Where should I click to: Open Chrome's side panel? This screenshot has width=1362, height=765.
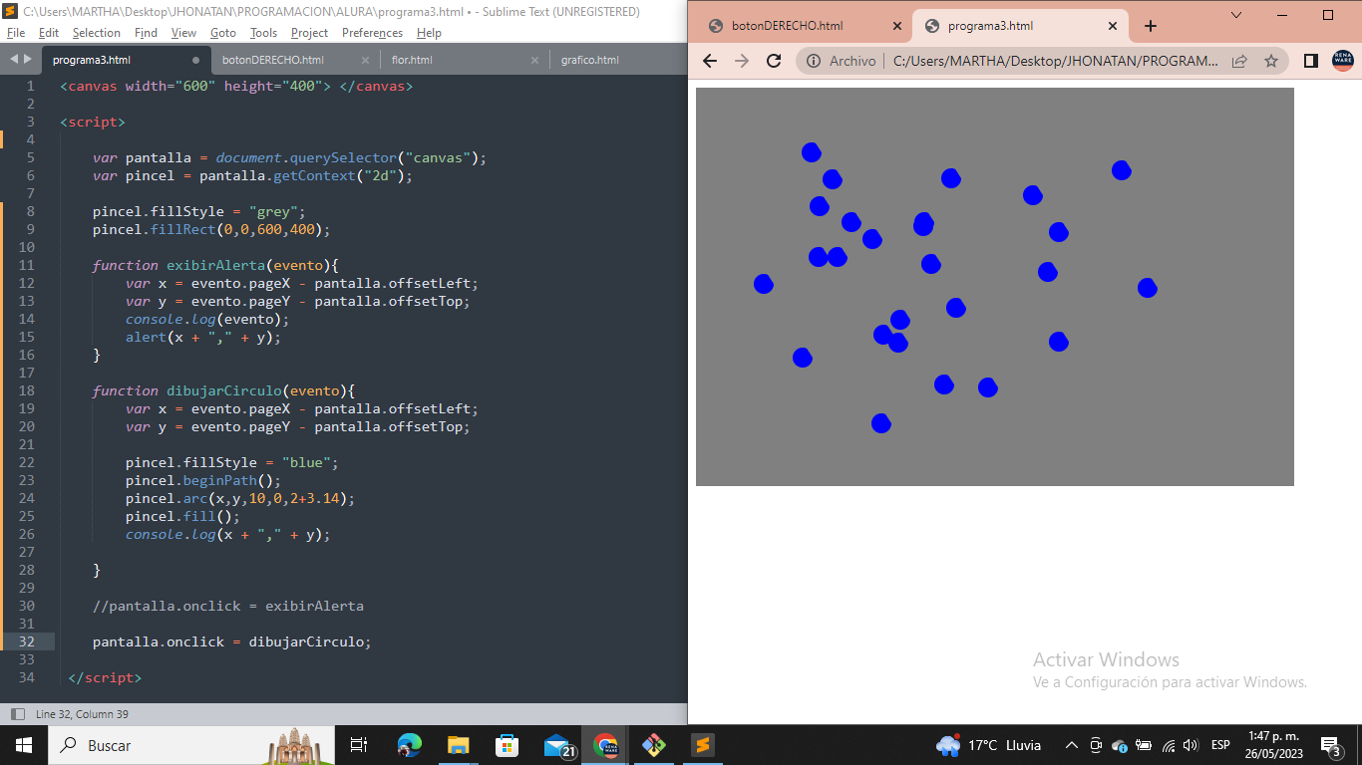click(x=1311, y=61)
